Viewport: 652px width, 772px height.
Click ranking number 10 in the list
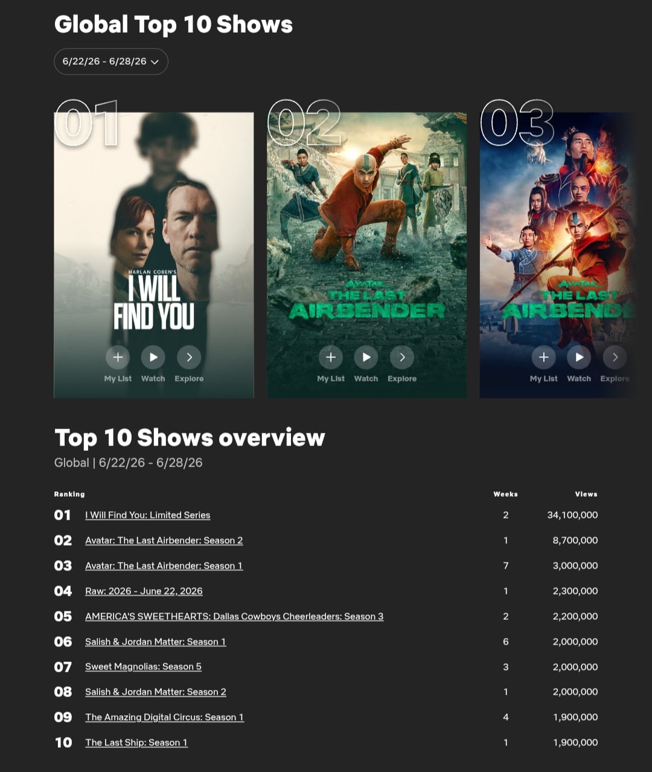pos(63,742)
